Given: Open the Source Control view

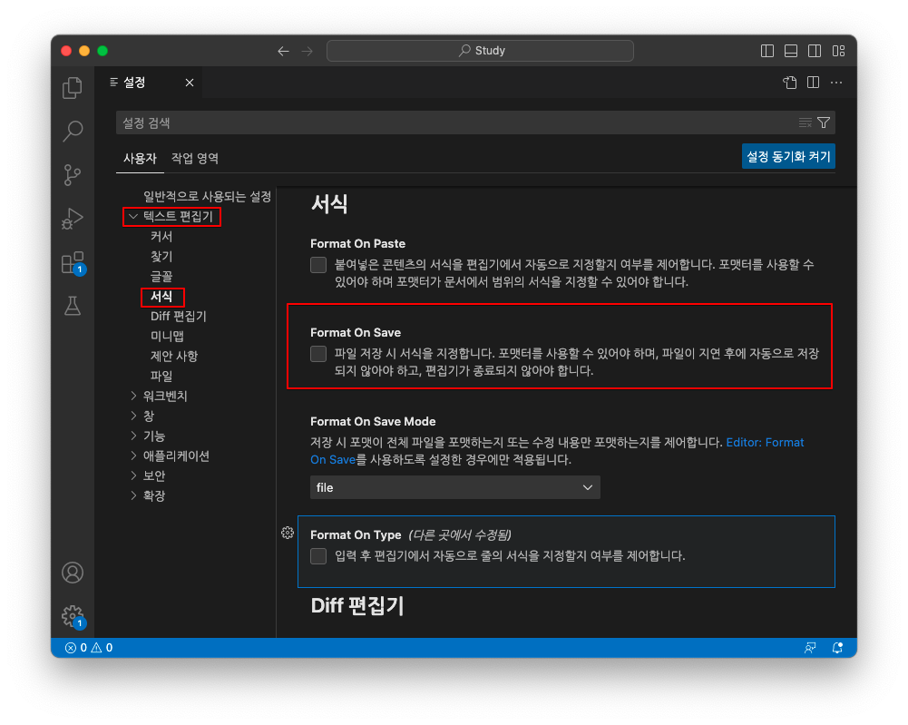Looking at the screenshot, I should pyautogui.click(x=73, y=174).
